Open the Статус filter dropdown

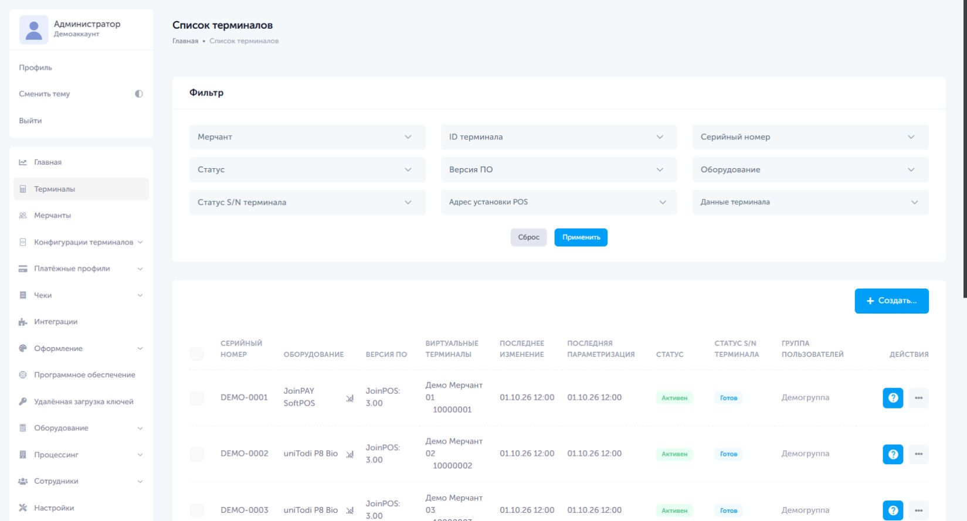coord(307,170)
